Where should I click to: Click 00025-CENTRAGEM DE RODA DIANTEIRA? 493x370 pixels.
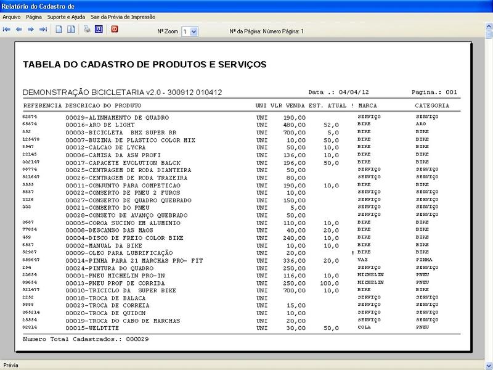coord(128,170)
